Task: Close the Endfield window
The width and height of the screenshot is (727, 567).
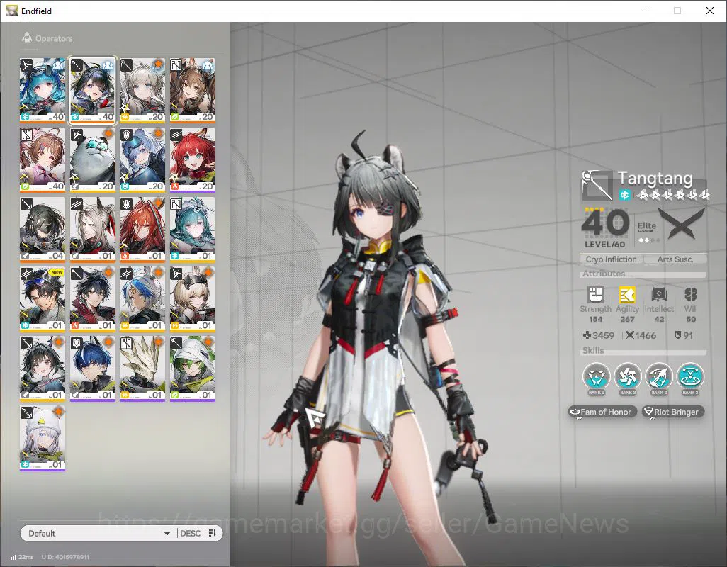Action: pos(709,11)
